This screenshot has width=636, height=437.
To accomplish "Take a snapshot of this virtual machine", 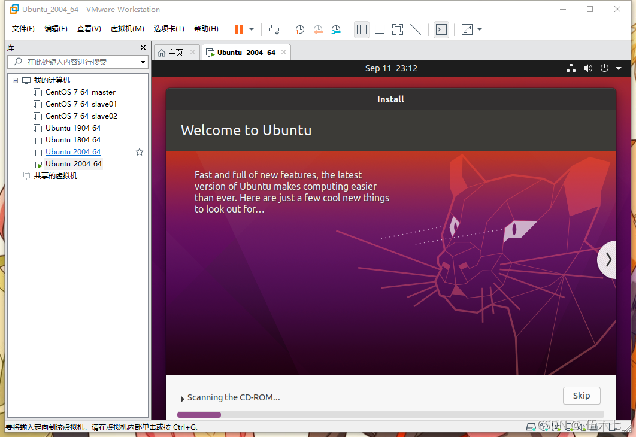I will click(300, 29).
